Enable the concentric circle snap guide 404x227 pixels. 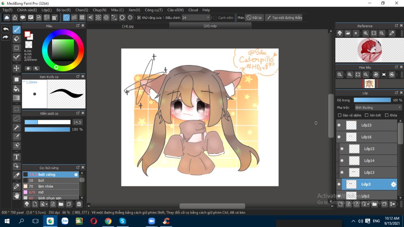106,17
